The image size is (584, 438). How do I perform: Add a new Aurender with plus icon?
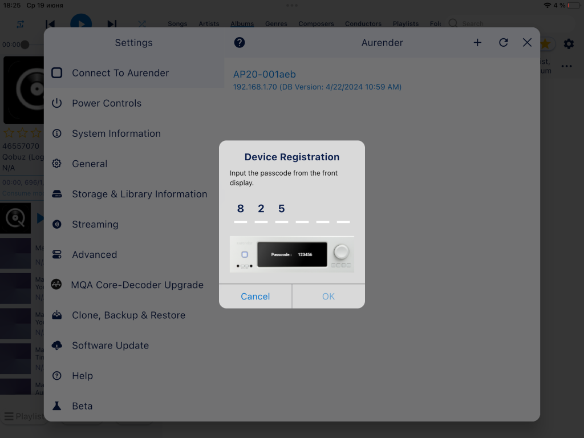[477, 42]
